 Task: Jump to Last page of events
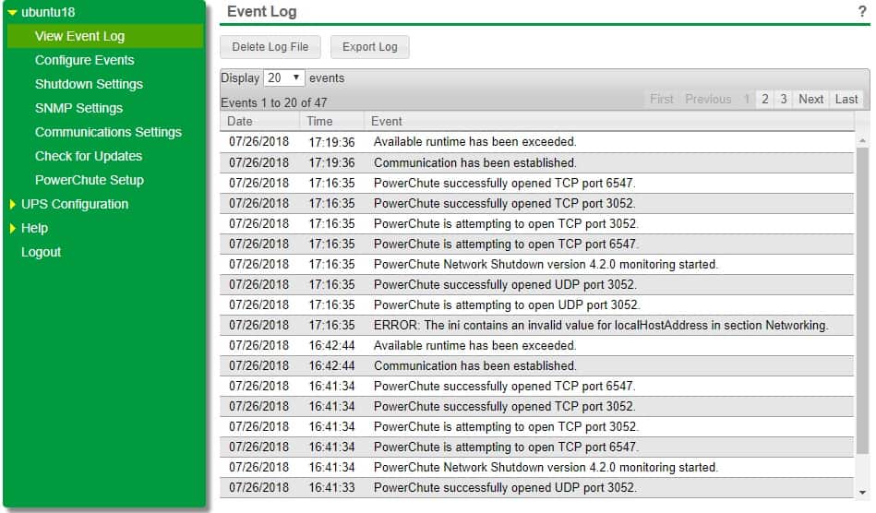point(846,100)
